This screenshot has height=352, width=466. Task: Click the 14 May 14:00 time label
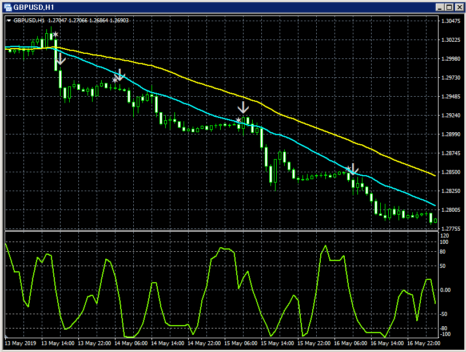(168, 343)
